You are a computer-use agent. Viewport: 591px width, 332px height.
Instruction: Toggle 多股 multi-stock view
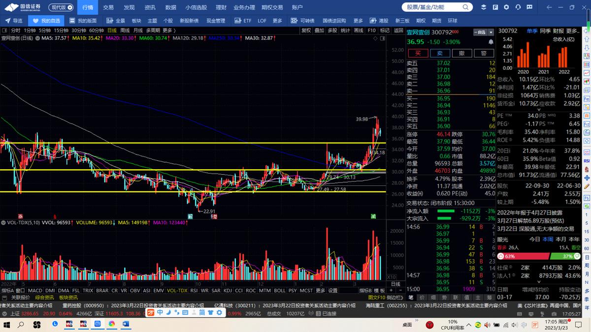(x=332, y=30)
